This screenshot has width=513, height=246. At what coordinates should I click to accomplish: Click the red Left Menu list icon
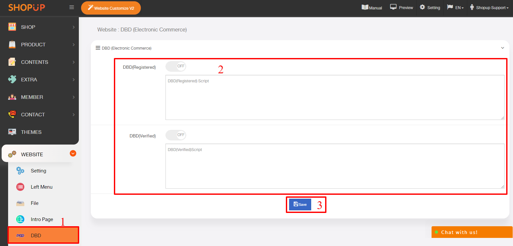(x=20, y=187)
